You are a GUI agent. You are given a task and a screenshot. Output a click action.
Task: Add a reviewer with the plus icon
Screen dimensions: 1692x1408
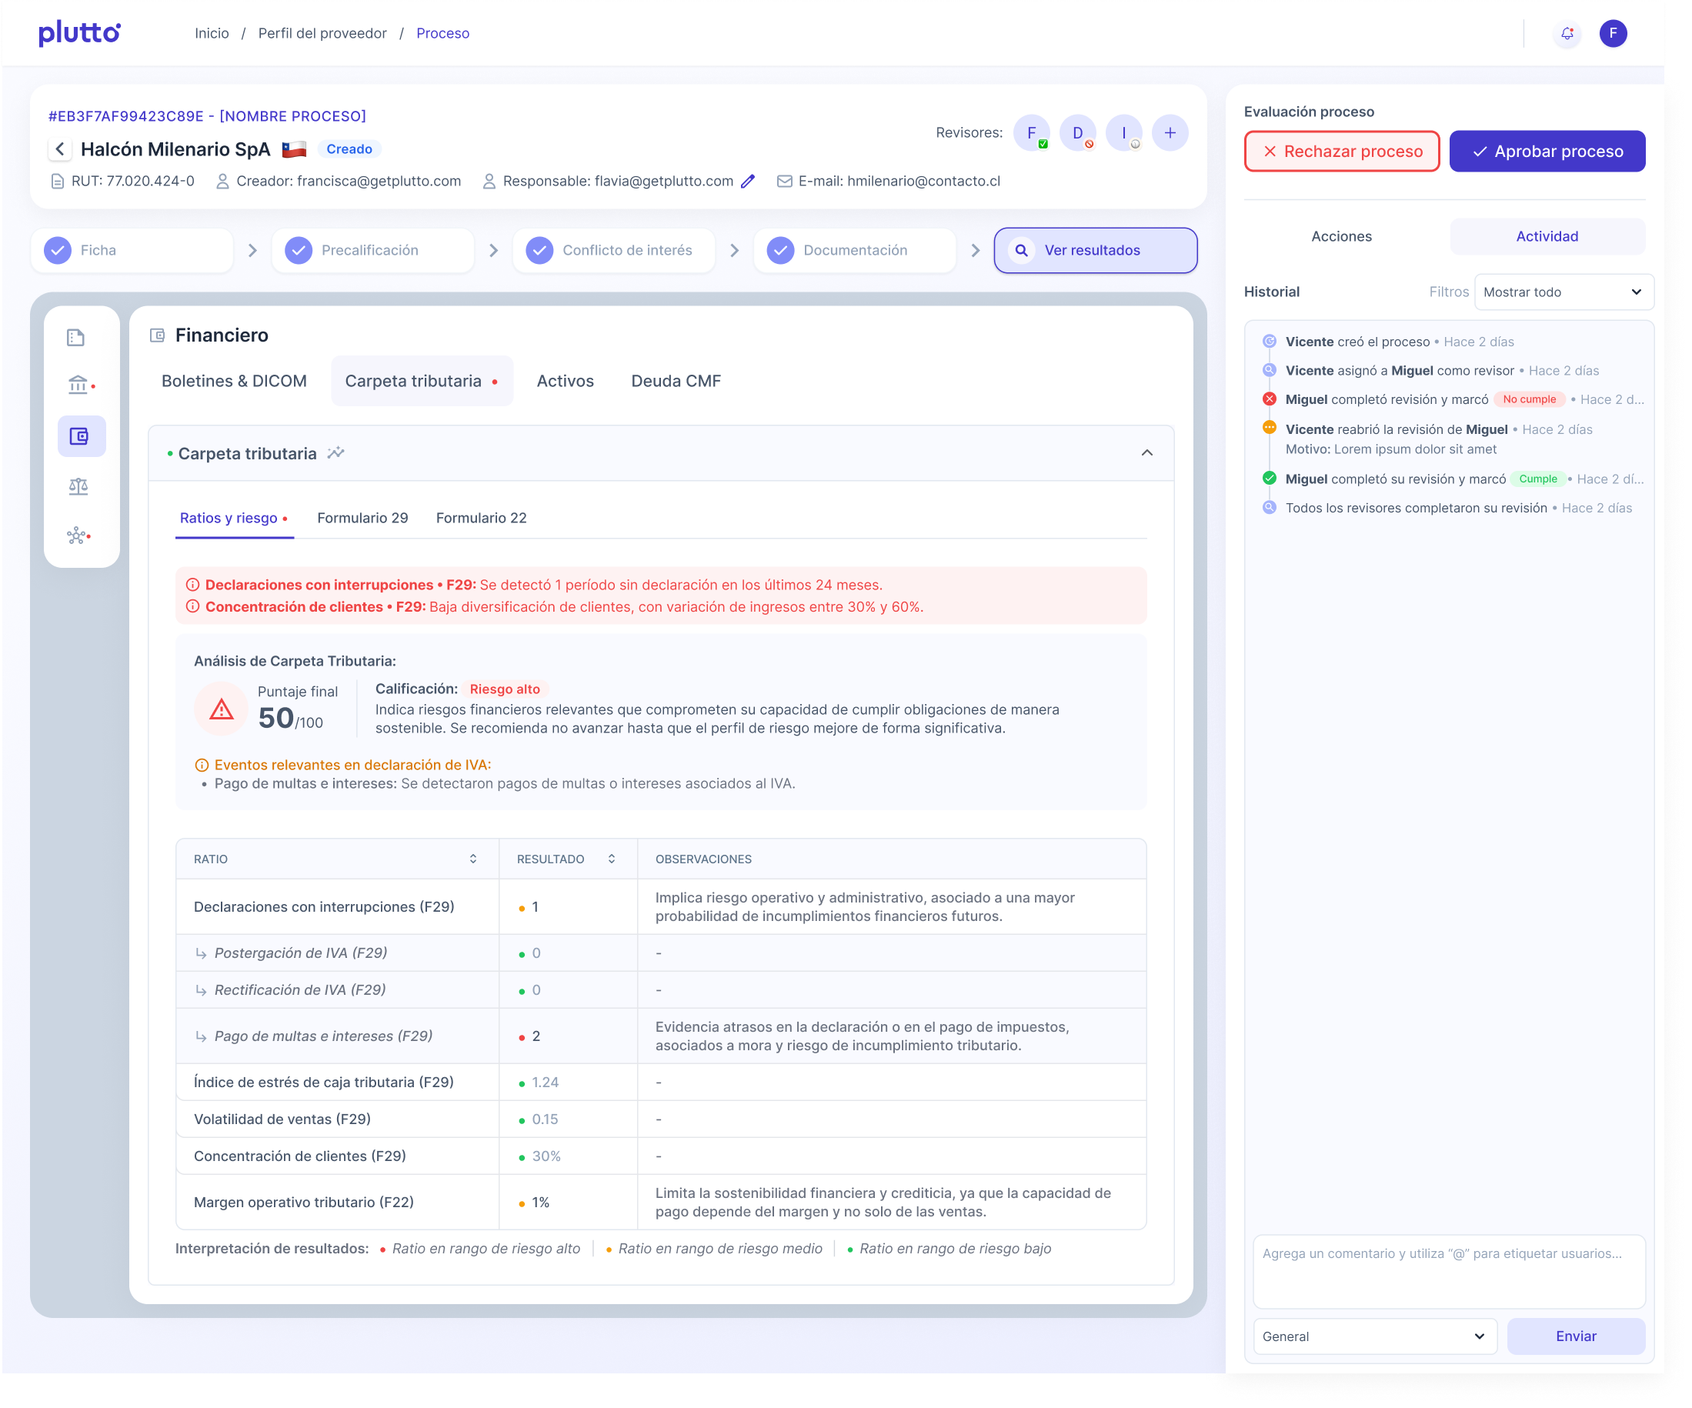pos(1169,133)
